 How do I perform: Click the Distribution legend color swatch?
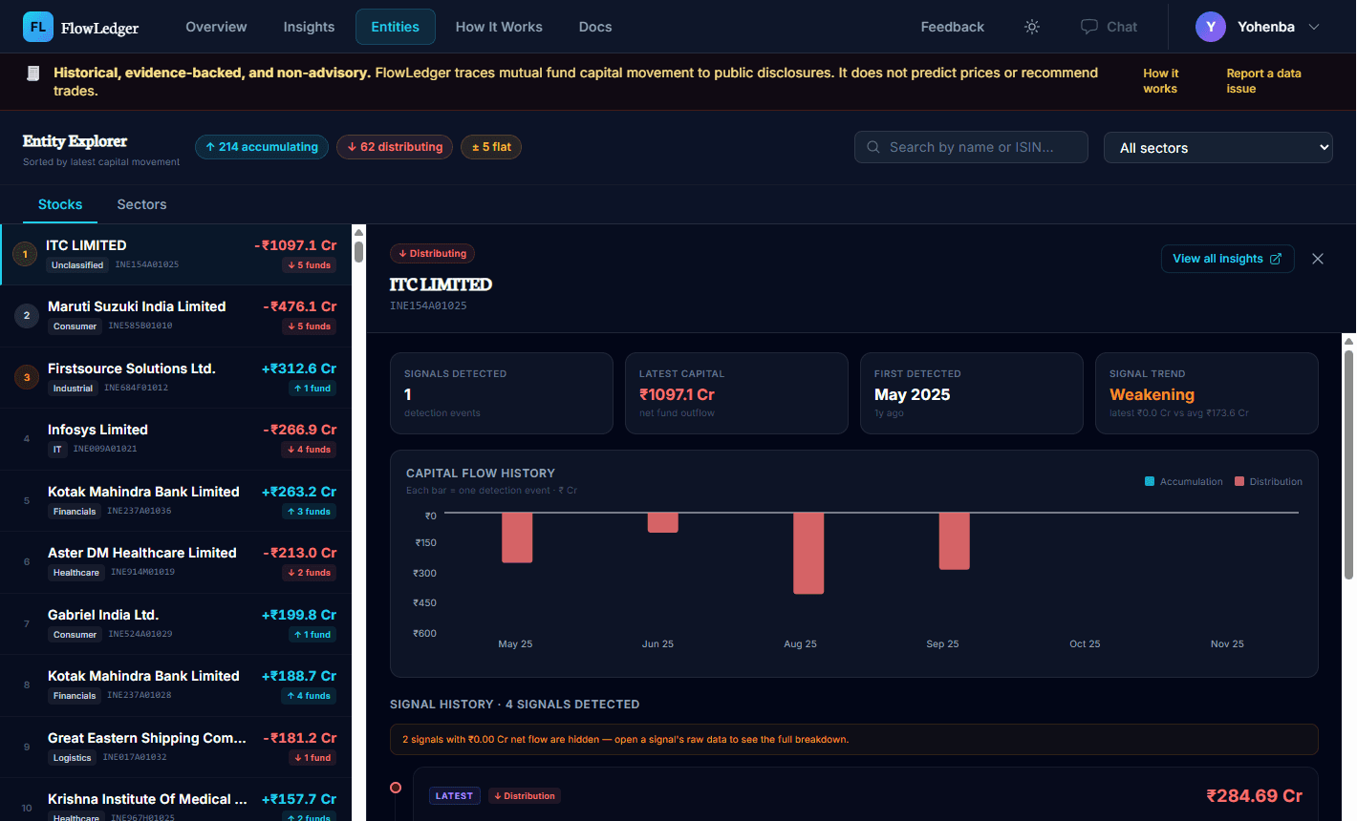click(x=1239, y=481)
